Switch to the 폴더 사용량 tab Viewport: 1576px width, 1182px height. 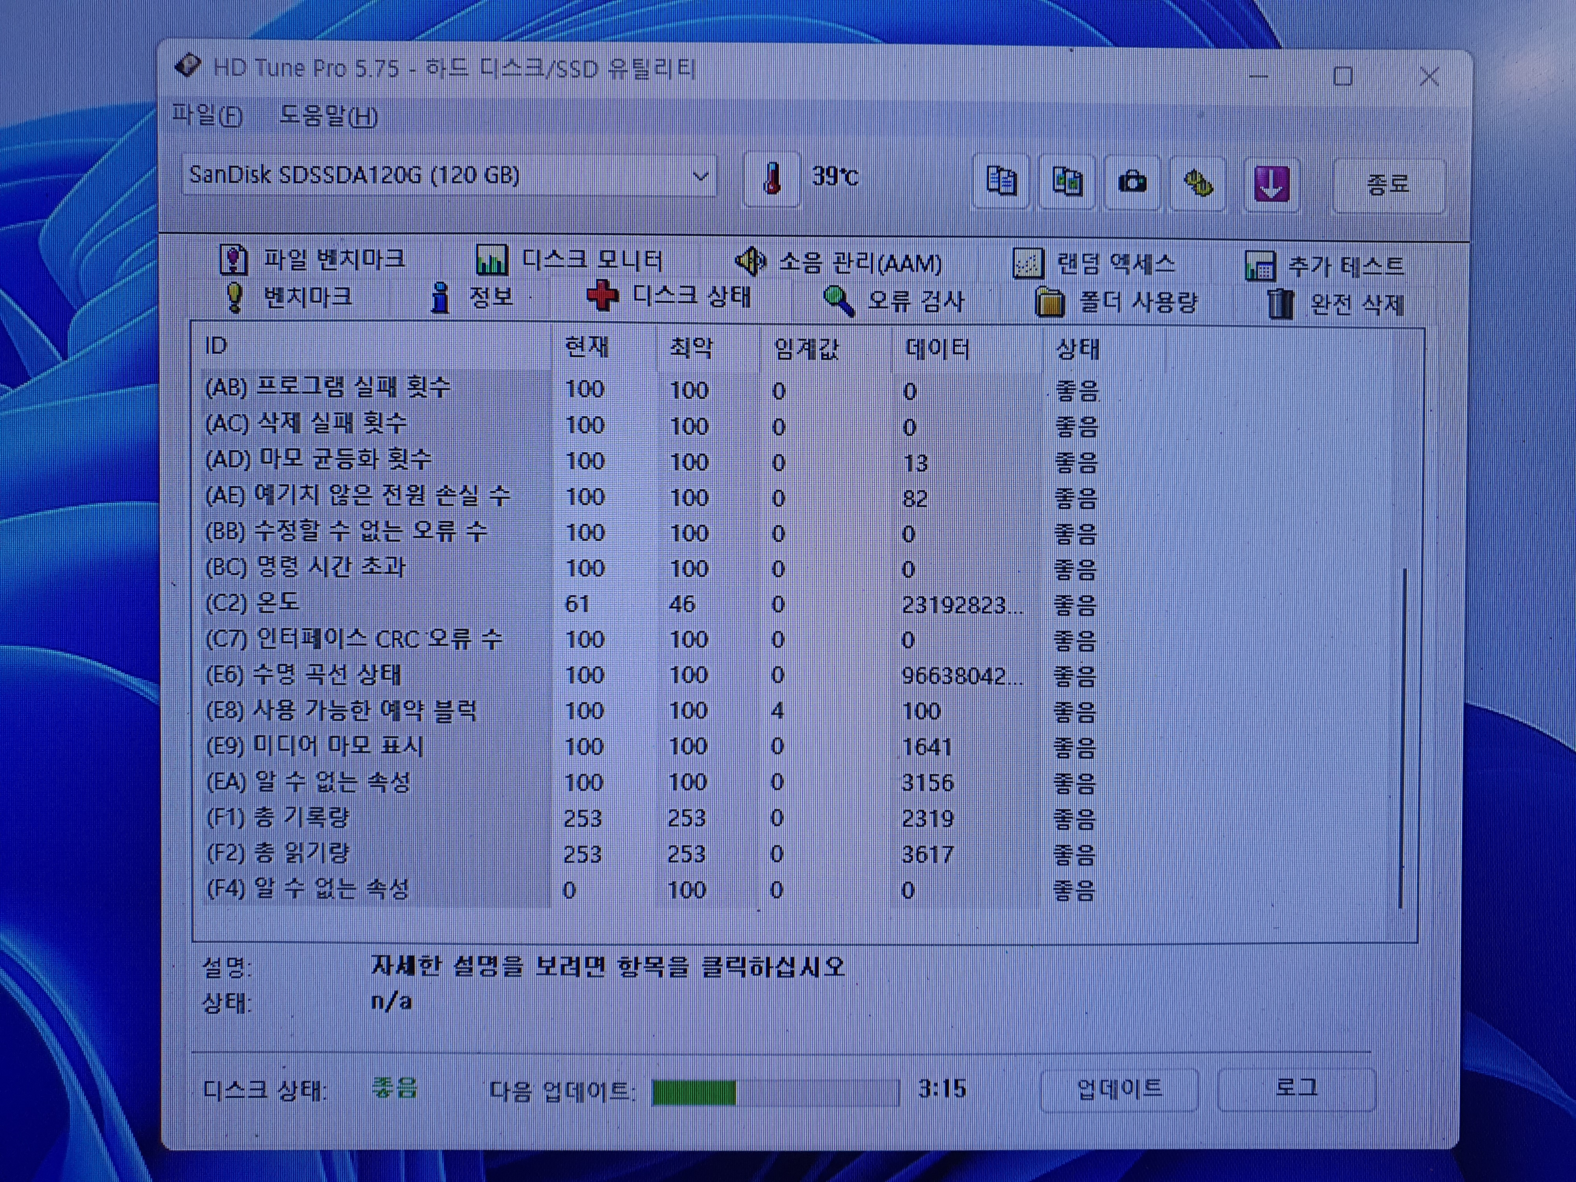[1116, 302]
